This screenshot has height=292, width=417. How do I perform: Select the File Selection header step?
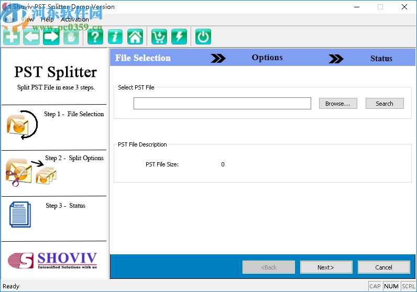(x=143, y=58)
